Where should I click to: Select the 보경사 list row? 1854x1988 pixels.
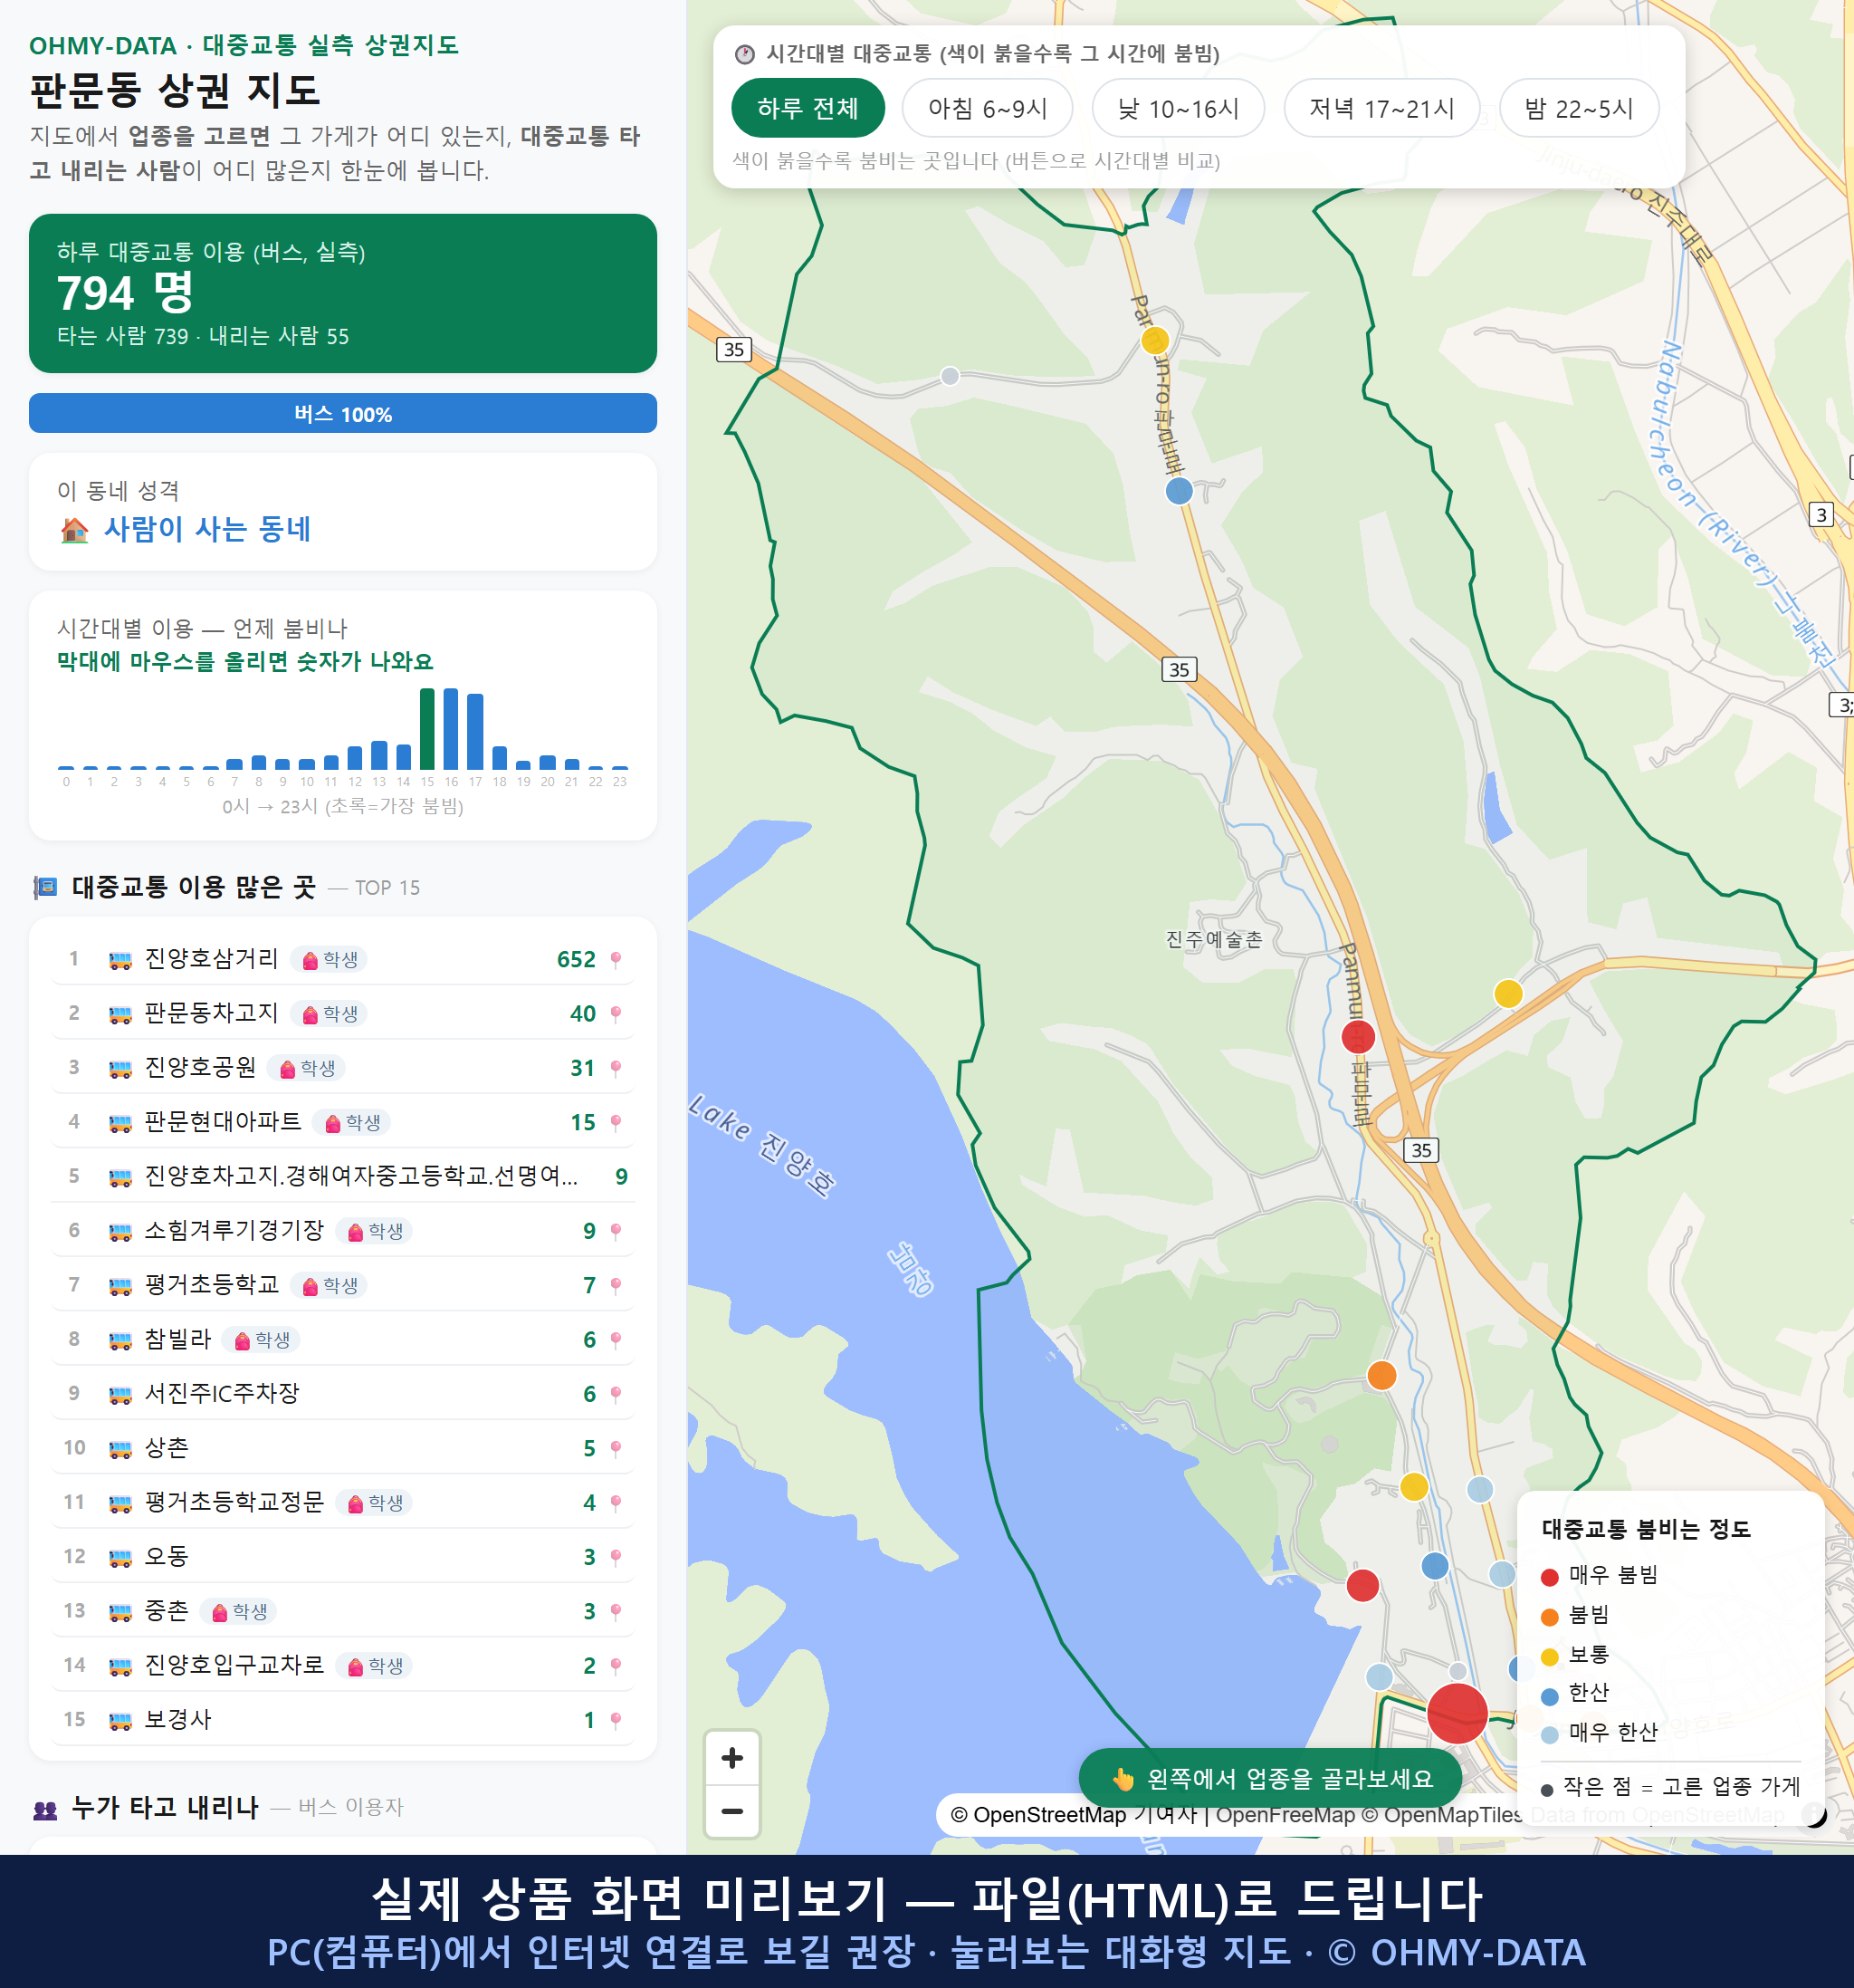click(343, 1720)
